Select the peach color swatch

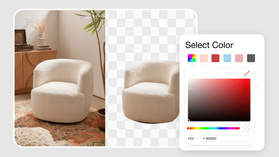coord(203,58)
